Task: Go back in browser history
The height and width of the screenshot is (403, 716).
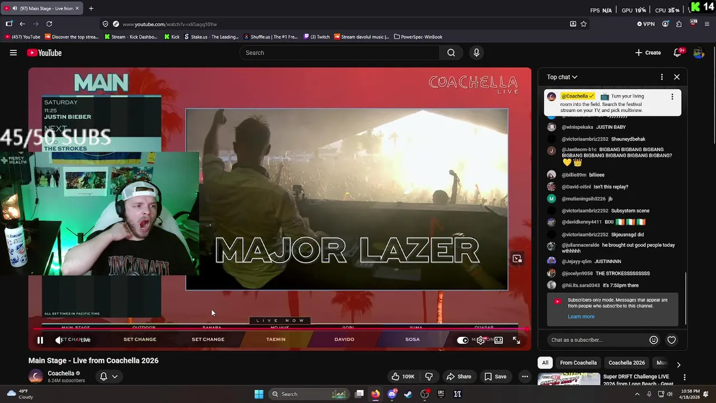Action: click(x=22, y=24)
